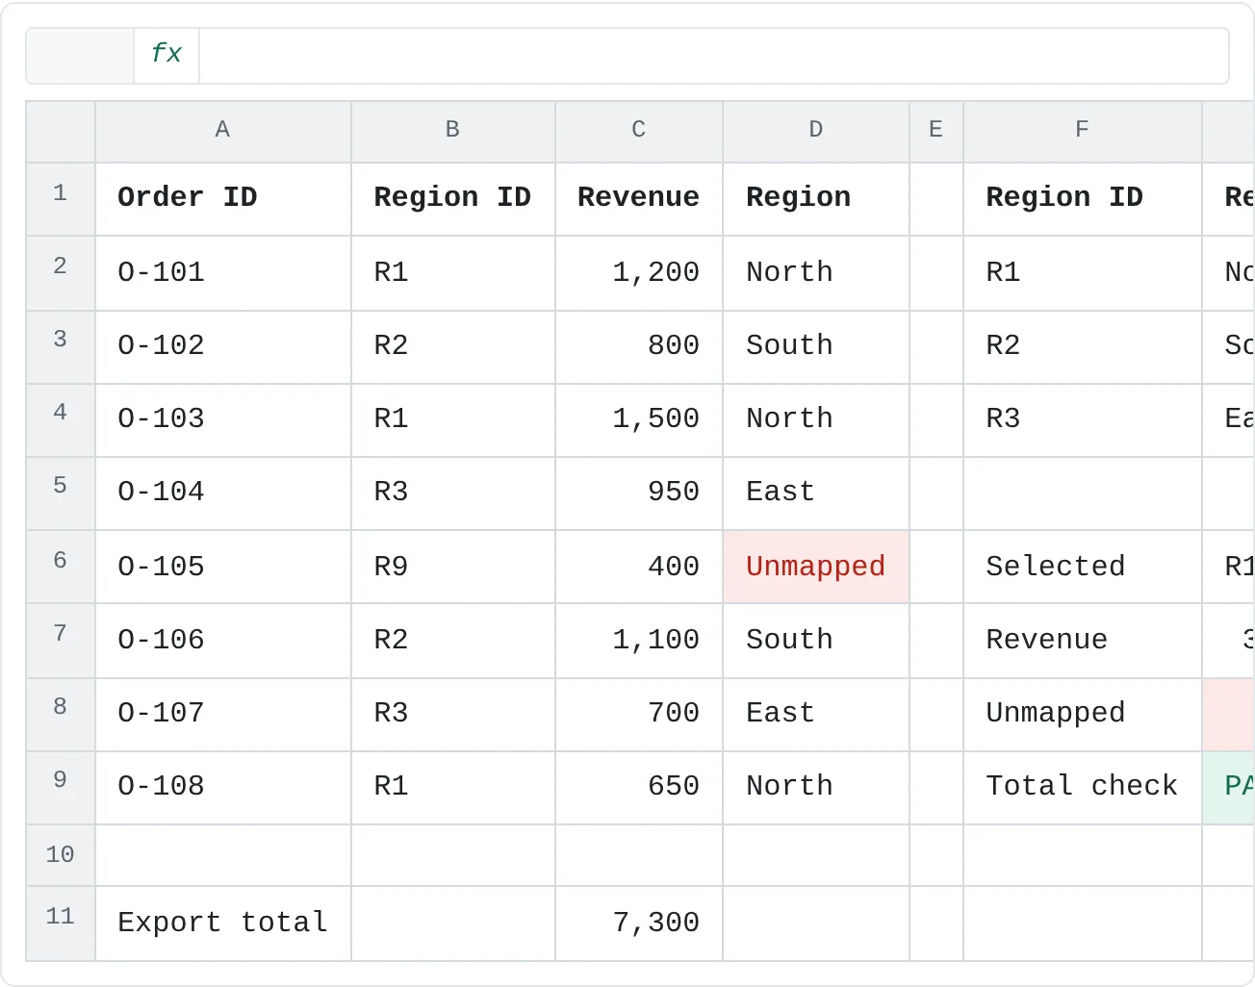
Task: Click revenue cell 800
Action: click(639, 346)
